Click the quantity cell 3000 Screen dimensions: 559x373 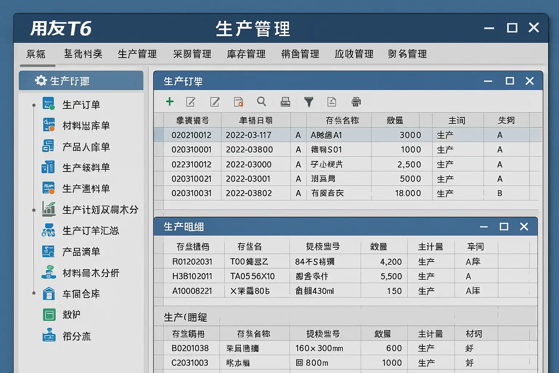click(x=410, y=135)
